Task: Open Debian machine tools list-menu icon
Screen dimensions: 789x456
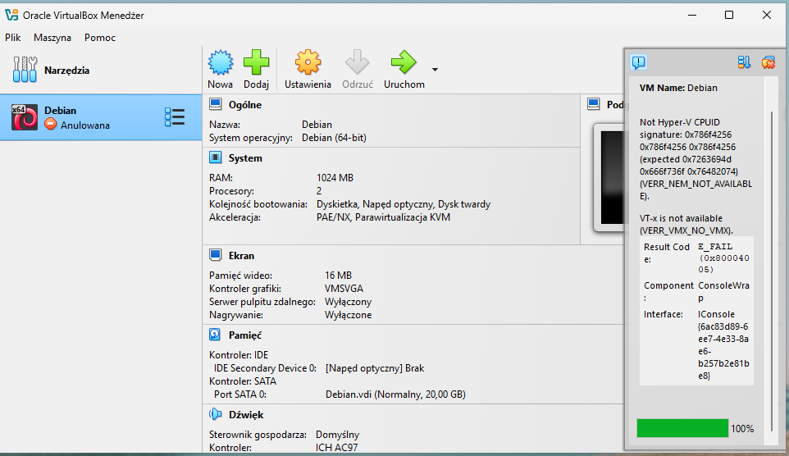Action: (175, 117)
